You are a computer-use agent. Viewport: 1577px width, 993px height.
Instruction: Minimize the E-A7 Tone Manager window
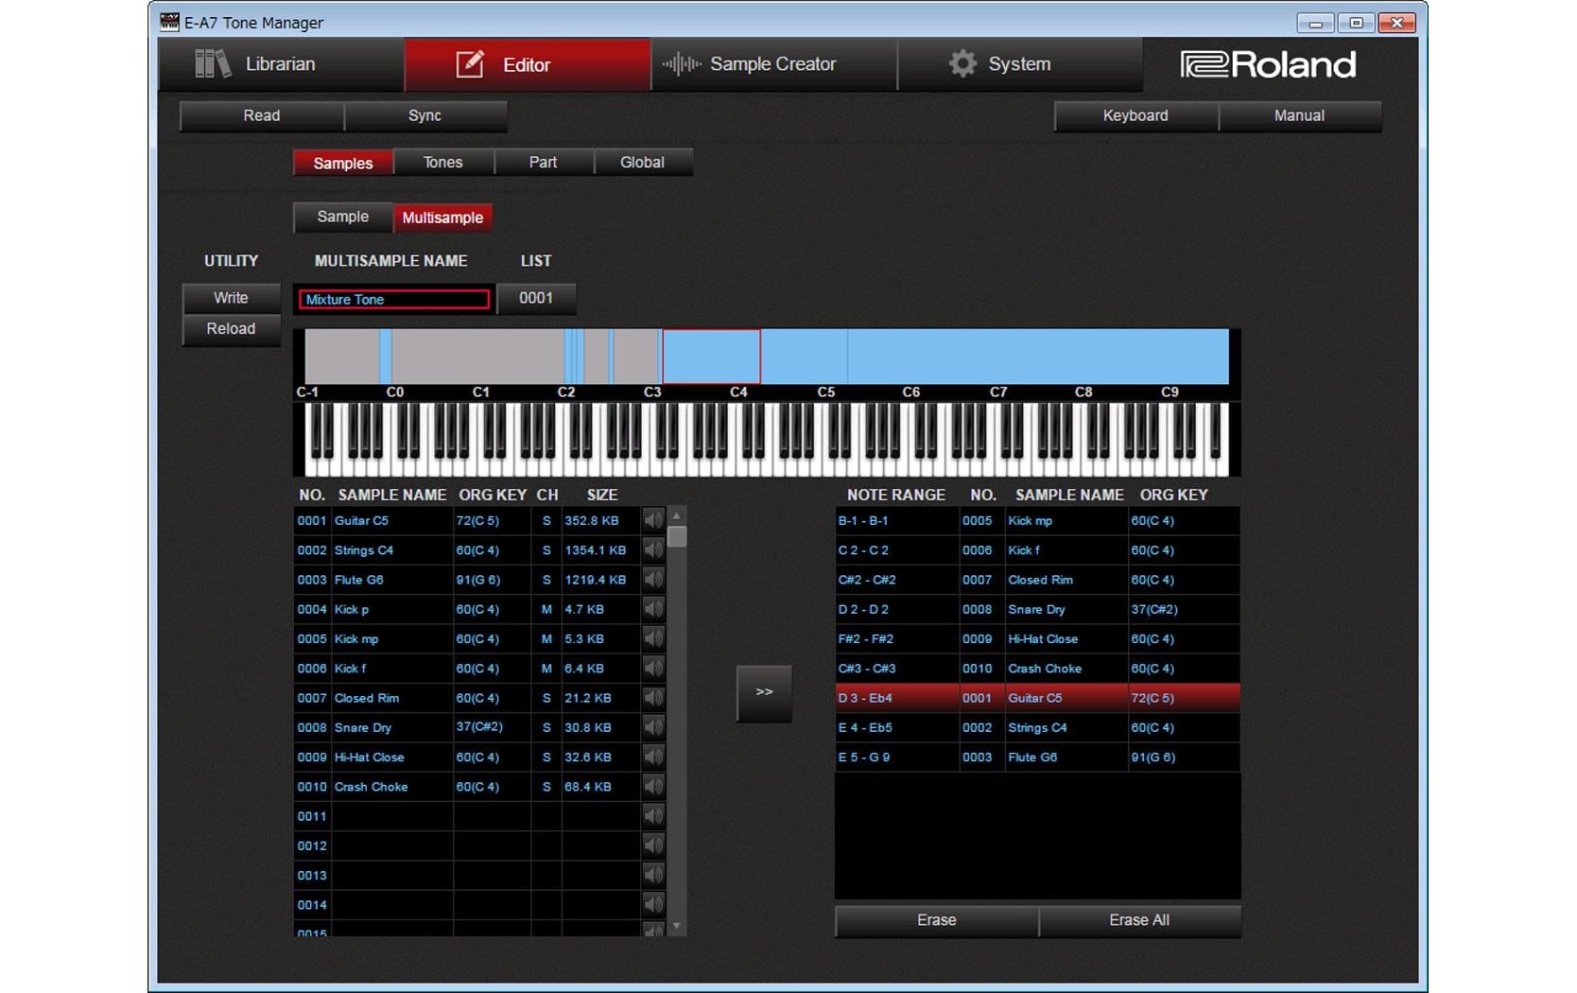tap(1315, 22)
